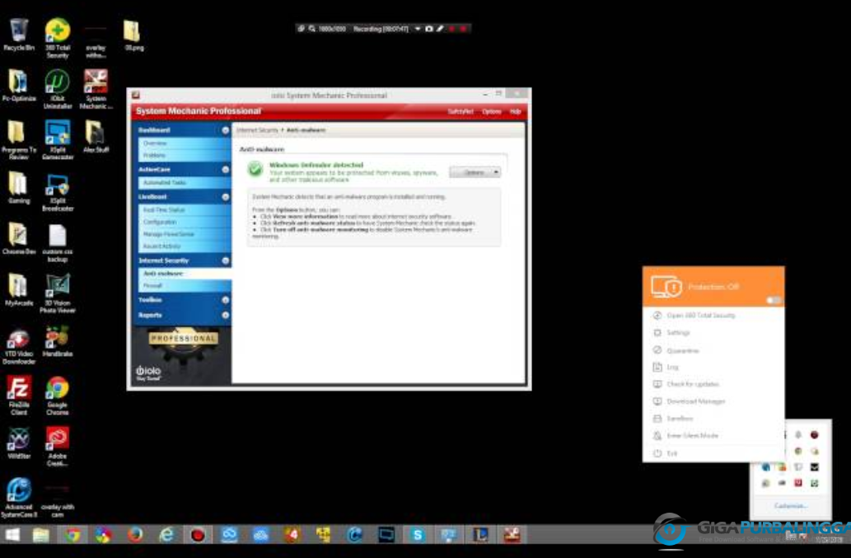This screenshot has height=558, width=851.
Task: Select the WildStar desktop icon
Action: pos(18,443)
